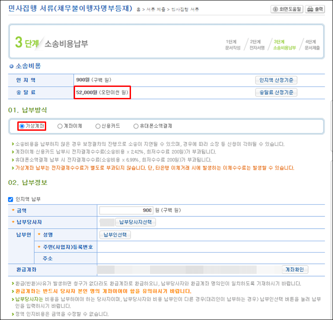Click the 민사집행 서류 breadcrumb link
Image resolution: width=333 pixels, height=320 pixels.
(x=185, y=10)
